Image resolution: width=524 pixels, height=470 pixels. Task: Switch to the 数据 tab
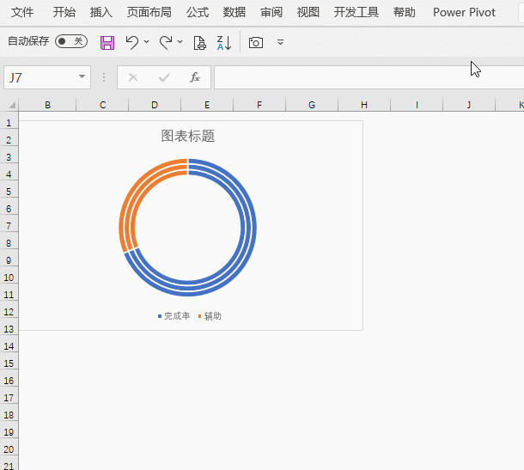pyautogui.click(x=235, y=12)
